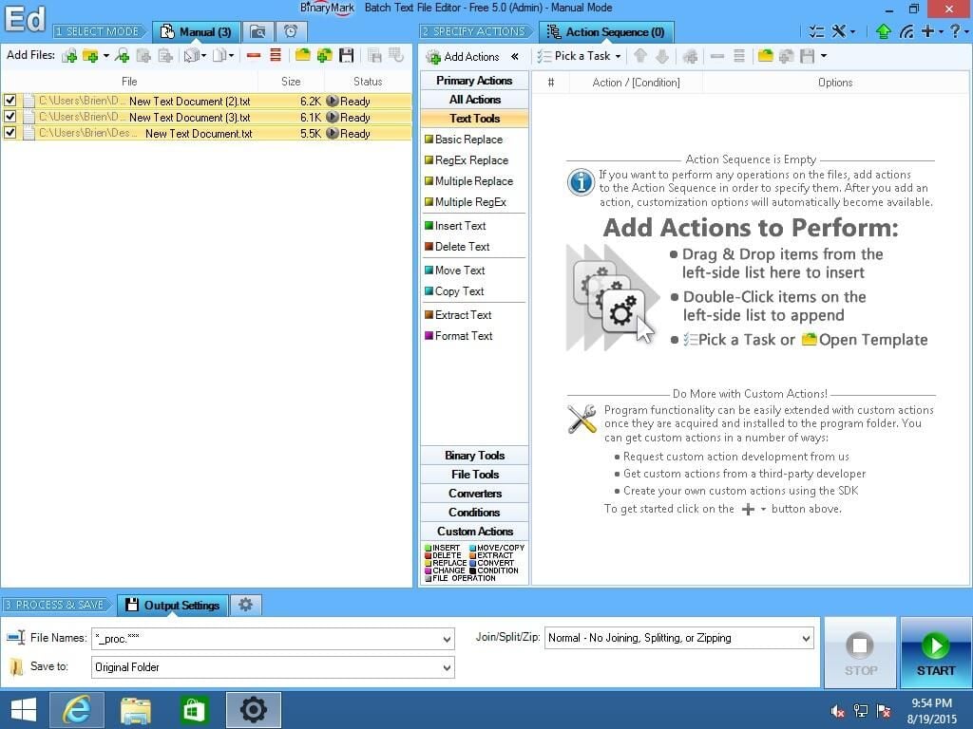Viewport: 973px width, 729px height.
Task: Open the folder search mode tab icon
Action: click(258, 31)
